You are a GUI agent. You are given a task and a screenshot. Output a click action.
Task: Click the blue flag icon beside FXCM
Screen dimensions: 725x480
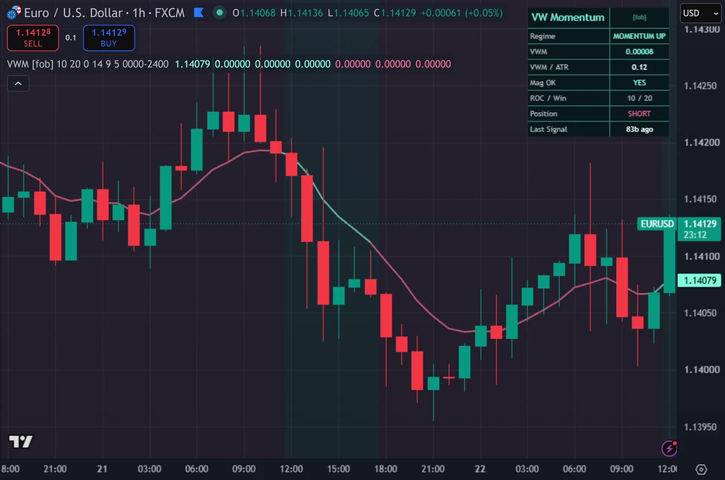[199, 13]
